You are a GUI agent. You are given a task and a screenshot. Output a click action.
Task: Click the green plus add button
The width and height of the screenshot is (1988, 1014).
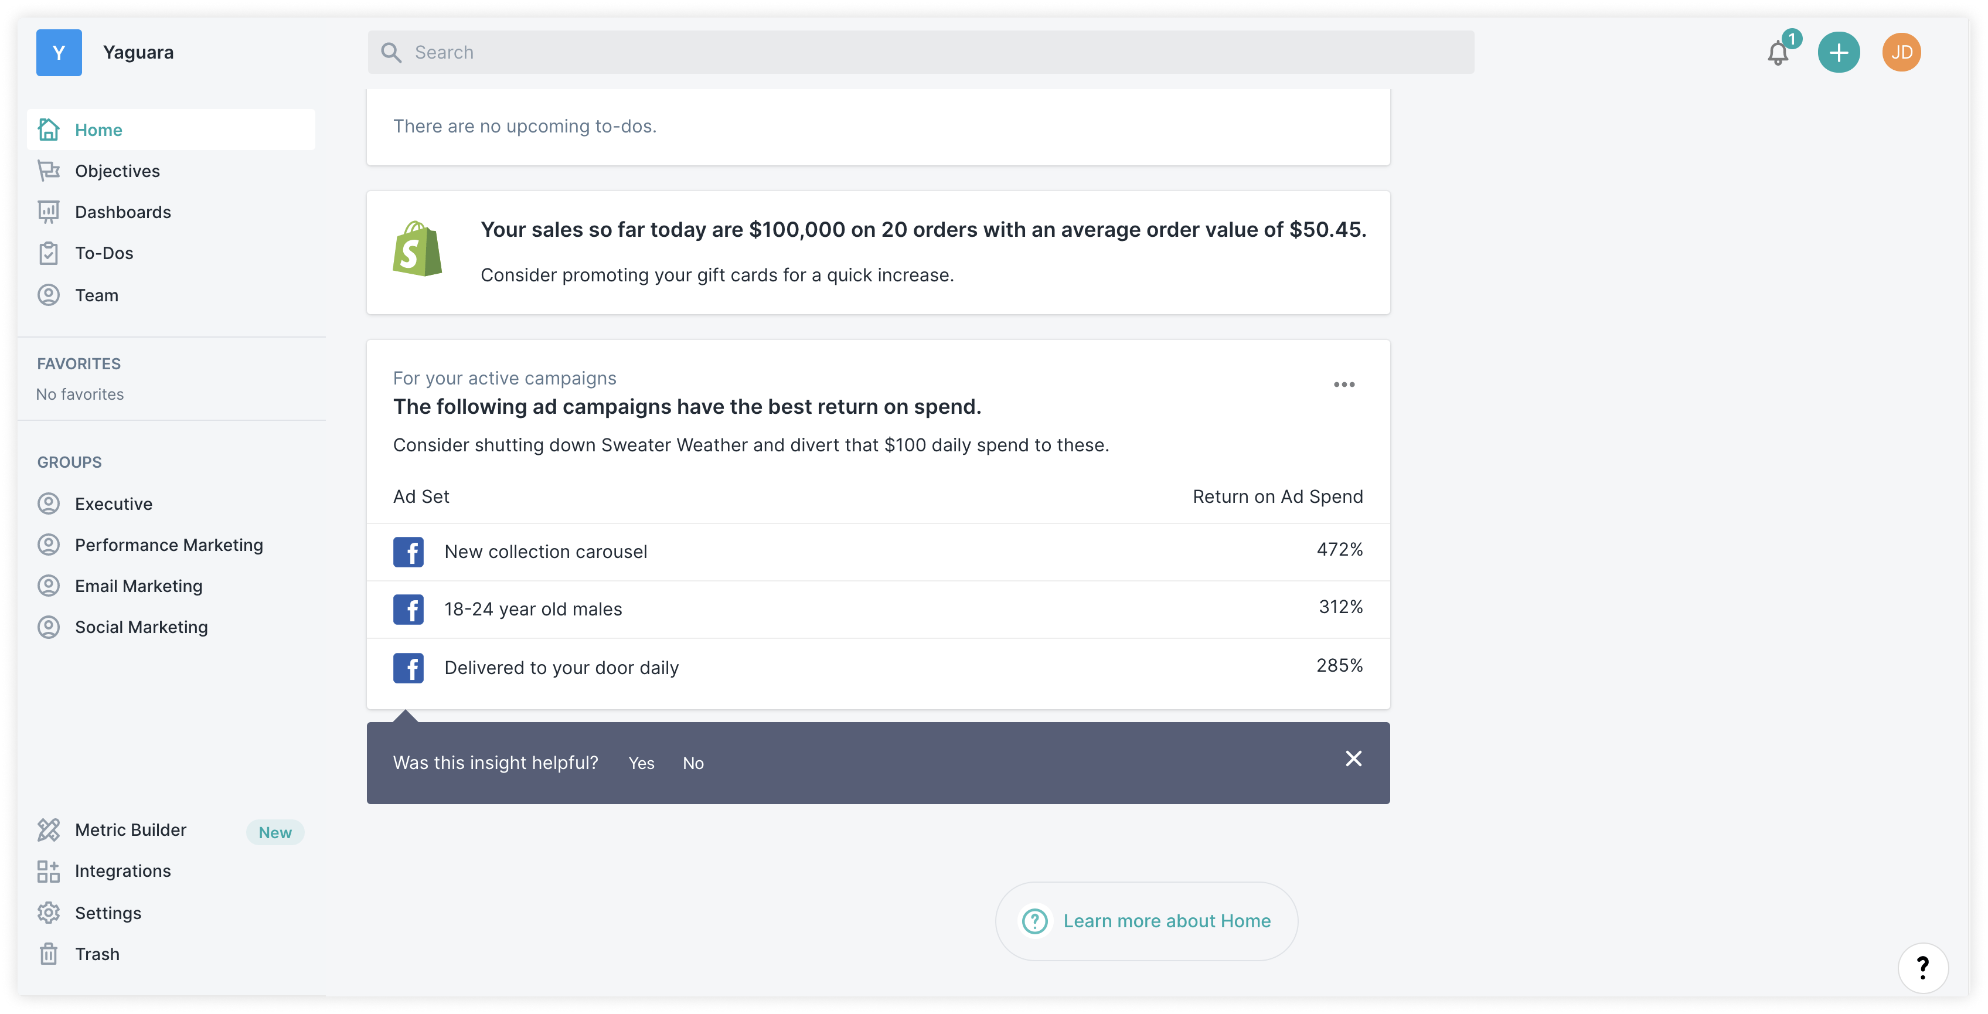(x=1839, y=53)
